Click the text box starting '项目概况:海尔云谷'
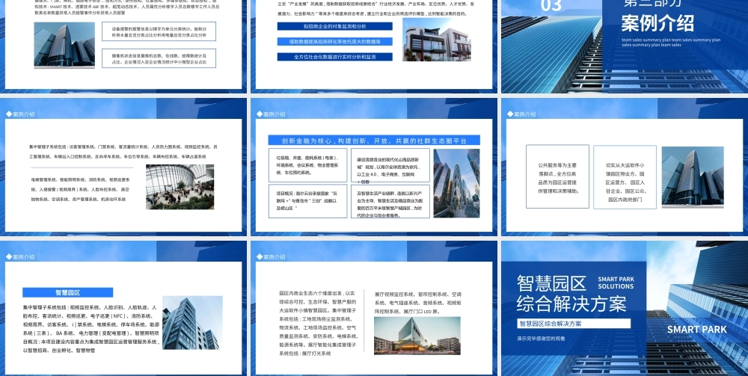Image resolution: width=748 pixels, height=376 pixels. (x=307, y=201)
